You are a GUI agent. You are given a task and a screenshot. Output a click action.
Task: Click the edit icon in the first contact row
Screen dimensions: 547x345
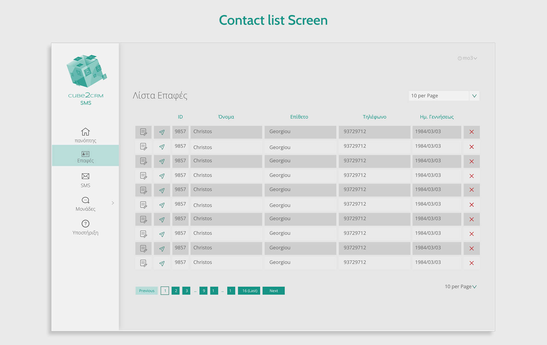[x=143, y=132]
